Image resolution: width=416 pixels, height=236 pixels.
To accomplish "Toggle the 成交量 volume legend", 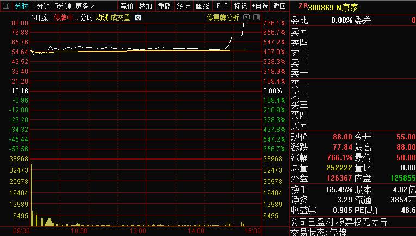I will (120, 18).
